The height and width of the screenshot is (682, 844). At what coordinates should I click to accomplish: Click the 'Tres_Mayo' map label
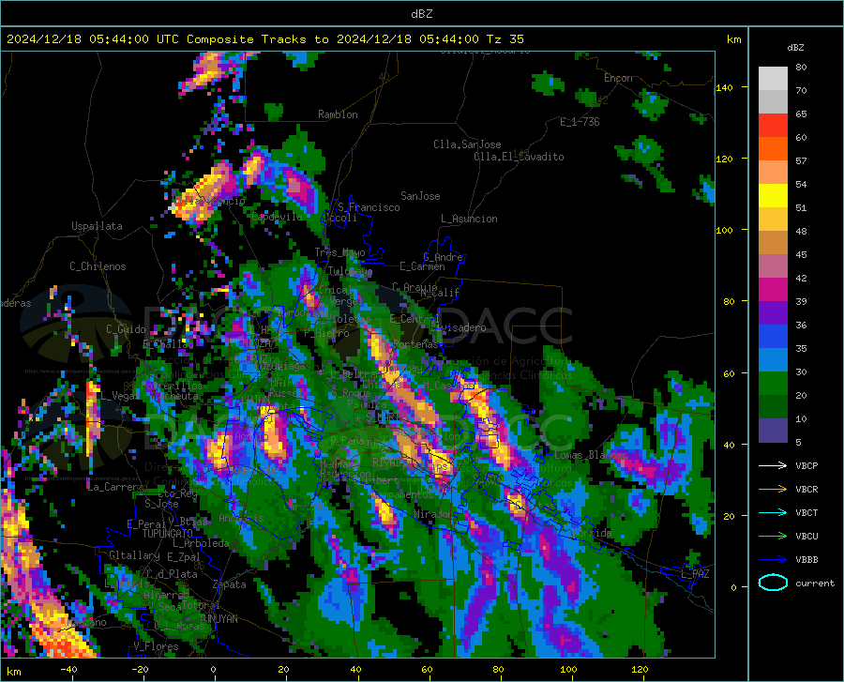(339, 252)
